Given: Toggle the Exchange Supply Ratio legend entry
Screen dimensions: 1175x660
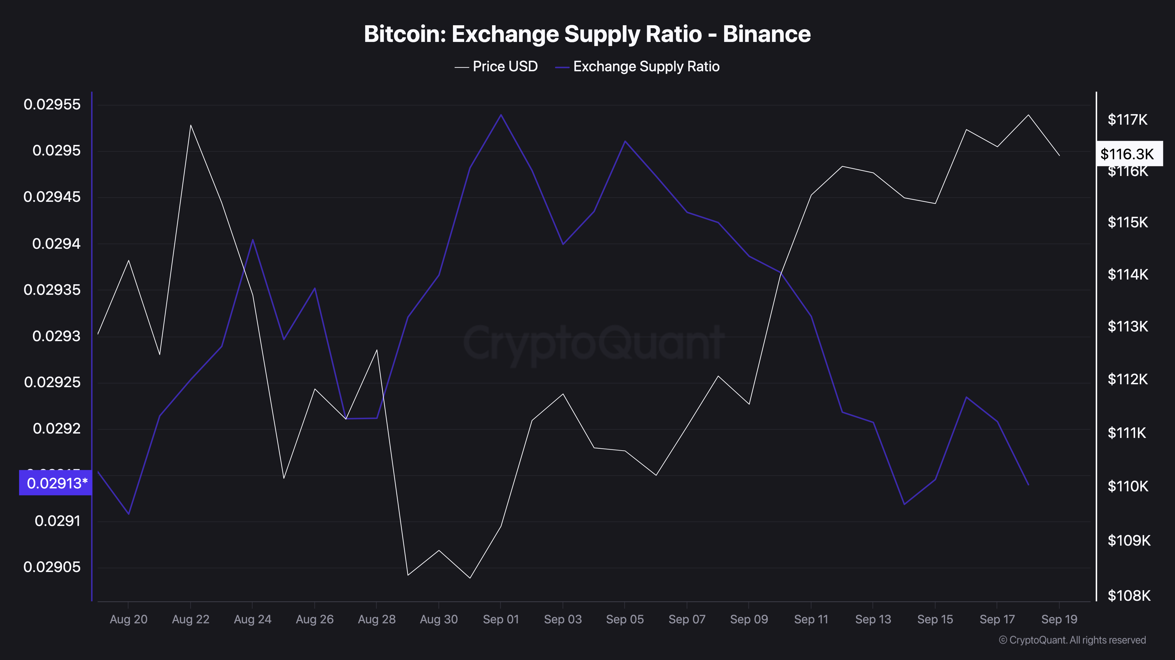Looking at the screenshot, I should (646, 67).
